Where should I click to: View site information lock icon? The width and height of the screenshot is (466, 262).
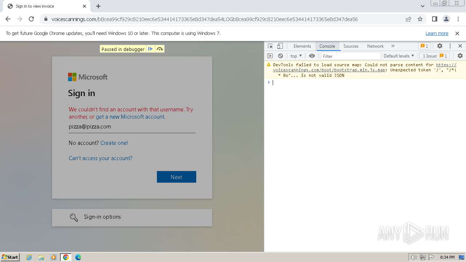click(46, 19)
